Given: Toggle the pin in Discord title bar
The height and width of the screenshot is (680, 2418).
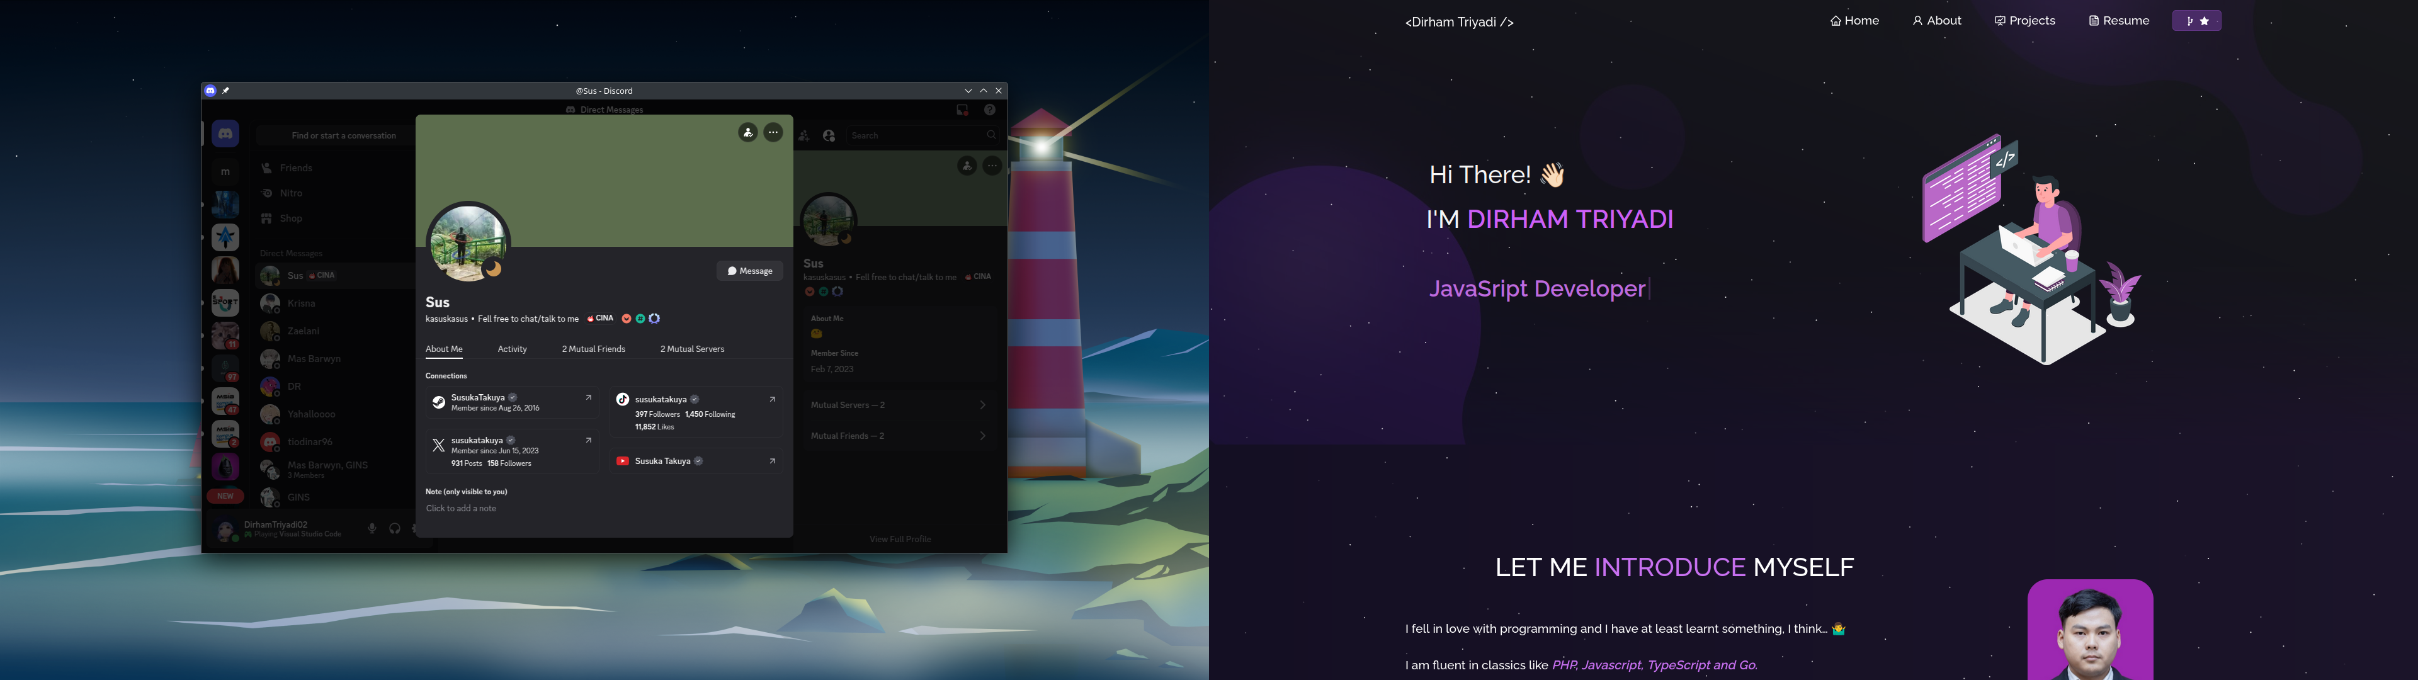Looking at the screenshot, I should click(225, 90).
